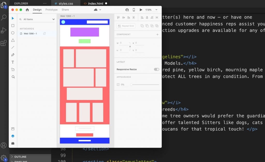Click the Web 1366 – 1 artboard title
This screenshot has width=265, height=162.
tap(68, 16)
